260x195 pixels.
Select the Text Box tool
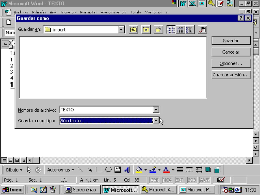click(x=118, y=170)
